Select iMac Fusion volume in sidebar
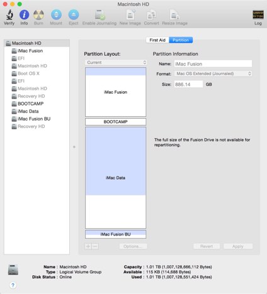The image size is (267, 294). coord(37,51)
